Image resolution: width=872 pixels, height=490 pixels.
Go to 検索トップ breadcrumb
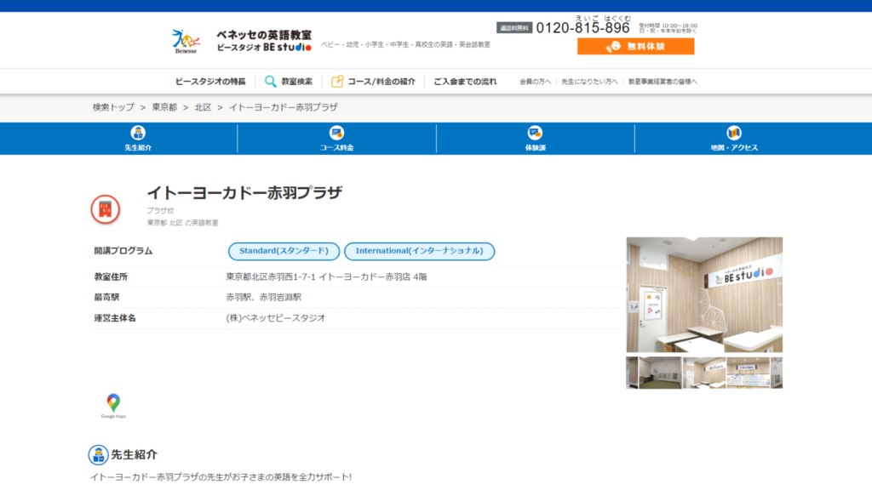click(113, 107)
